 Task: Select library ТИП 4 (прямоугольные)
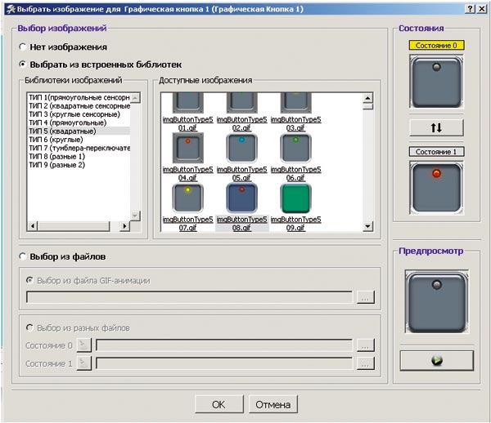pyautogui.click(x=79, y=122)
